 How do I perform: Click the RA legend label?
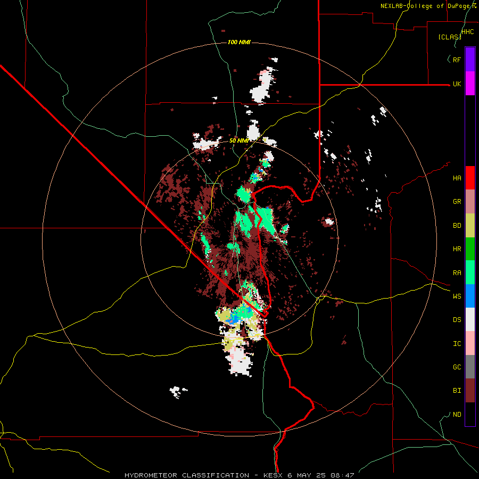click(x=457, y=273)
